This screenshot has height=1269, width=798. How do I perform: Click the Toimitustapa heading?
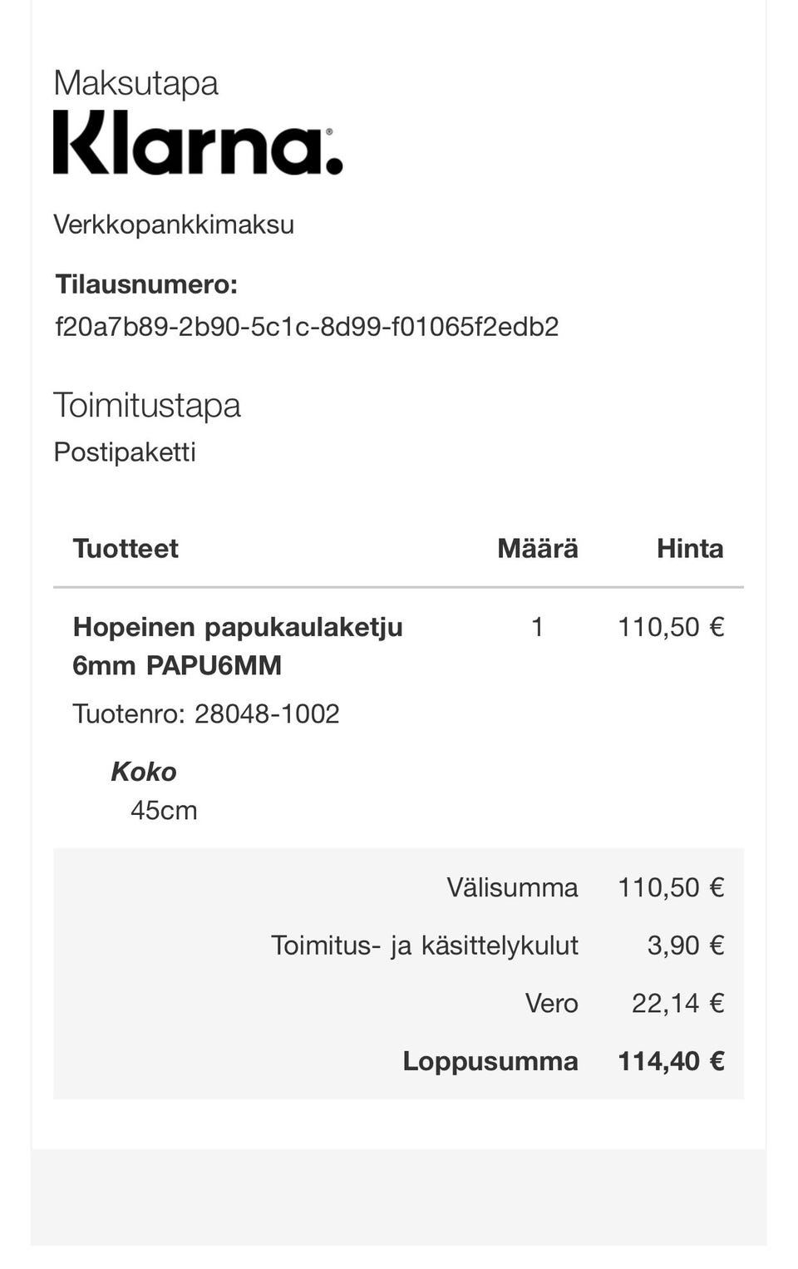(x=147, y=406)
